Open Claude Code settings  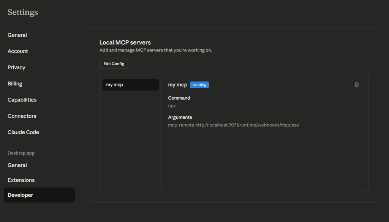[23, 132]
